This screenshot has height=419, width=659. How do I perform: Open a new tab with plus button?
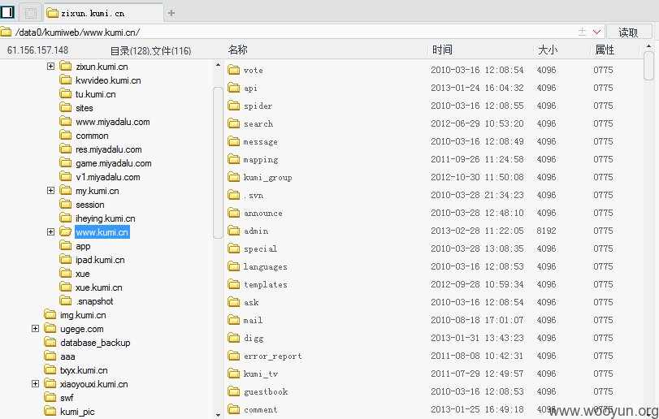point(171,13)
